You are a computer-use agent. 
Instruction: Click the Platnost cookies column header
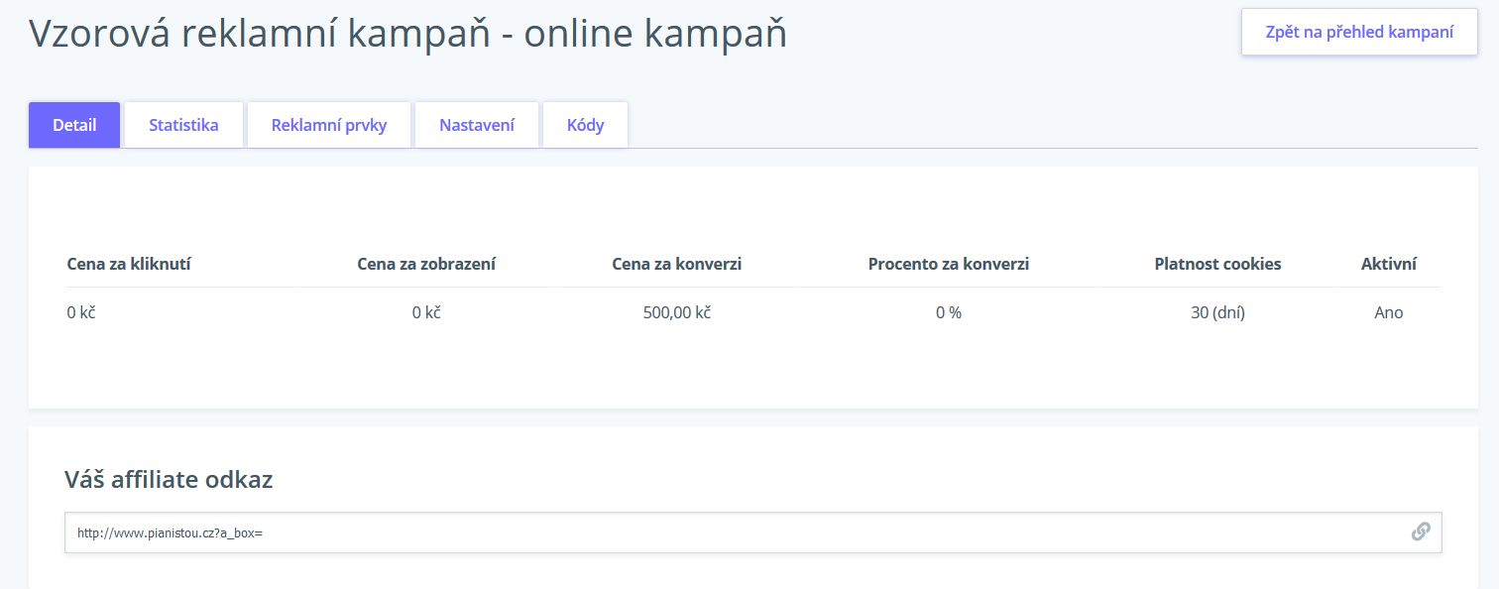click(1217, 264)
